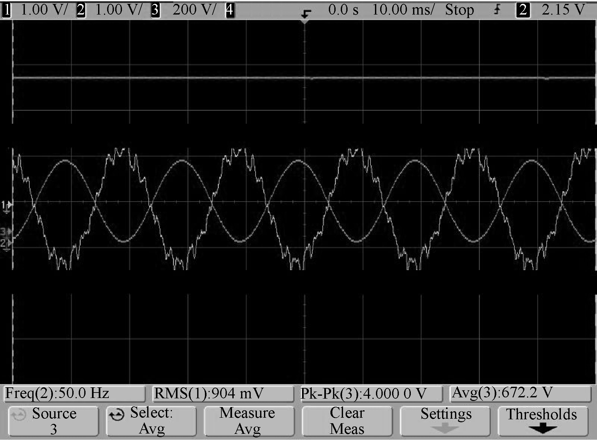597x440 pixels.
Task: Click the channel 2 indicator badge in header
Action: pos(81,10)
